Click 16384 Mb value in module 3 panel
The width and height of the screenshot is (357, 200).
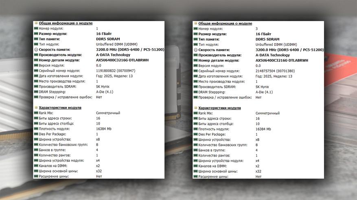coord(263,129)
